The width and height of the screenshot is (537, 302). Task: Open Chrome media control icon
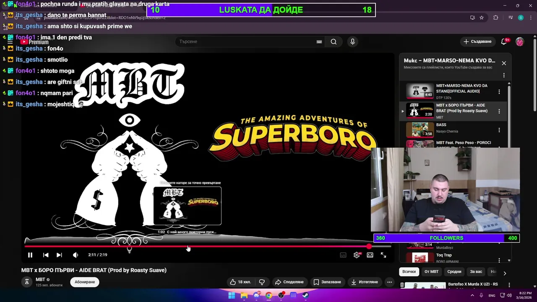pyautogui.click(x=511, y=18)
